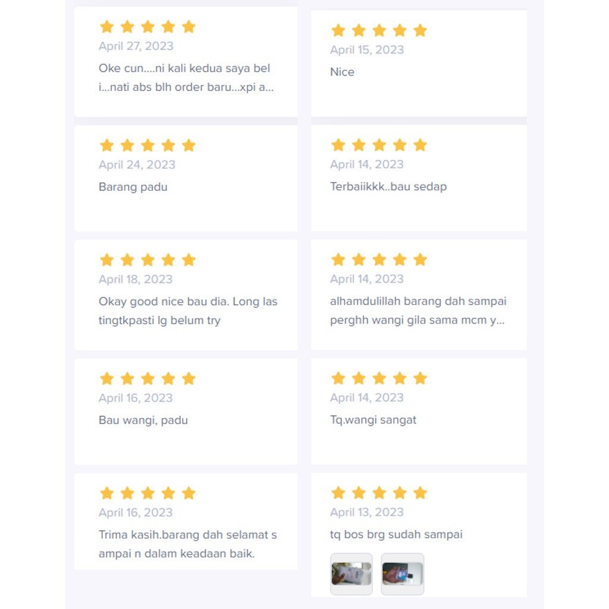Click the star rating on the April 13 review
The height and width of the screenshot is (609, 609).
tap(379, 492)
